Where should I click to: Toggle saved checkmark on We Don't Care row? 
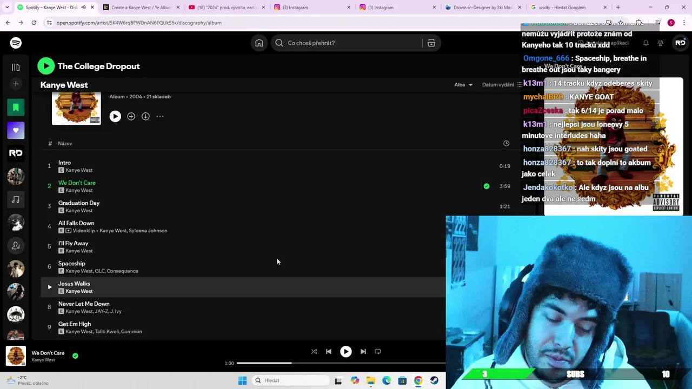click(x=487, y=186)
